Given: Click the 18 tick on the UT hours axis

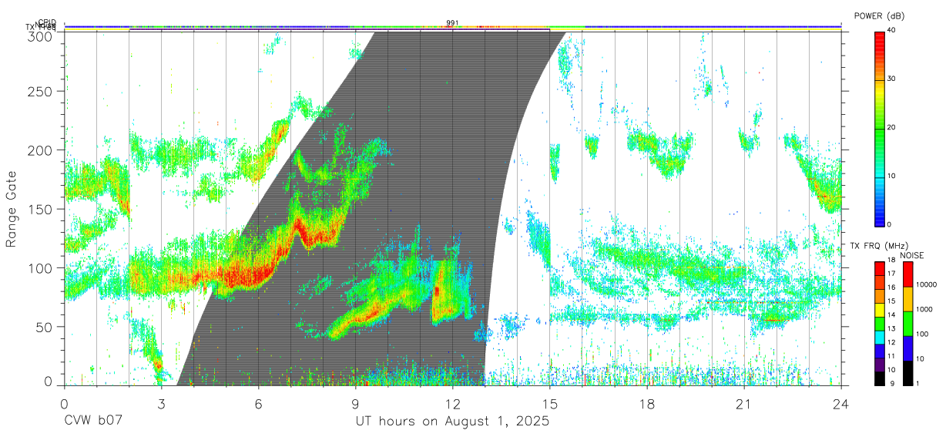Looking at the screenshot, I should (646, 403).
